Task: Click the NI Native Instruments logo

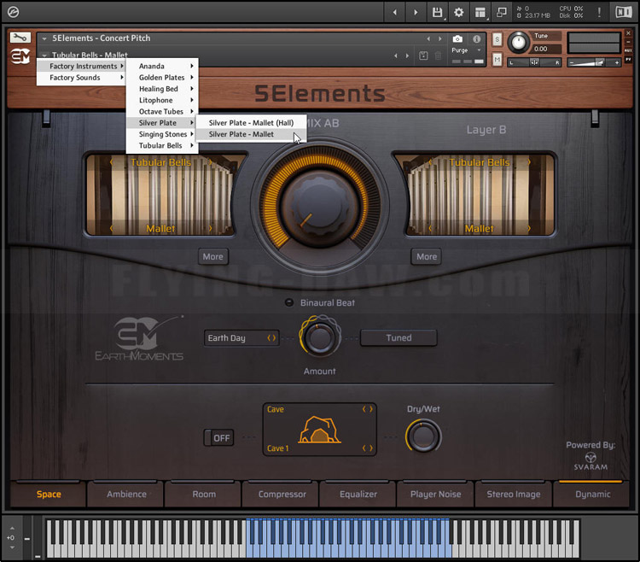Action: [x=624, y=12]
